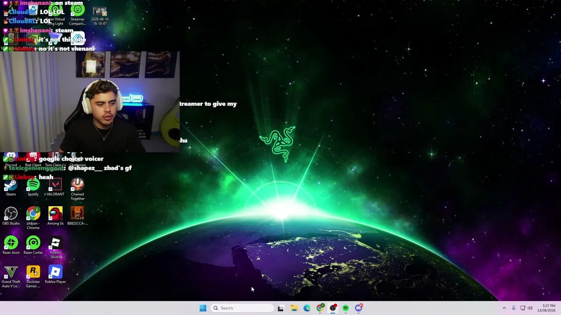Image resolution: width=561 pixels, height=315 pixels.
Task: Show hidden system tray icons
Action: 504,308
